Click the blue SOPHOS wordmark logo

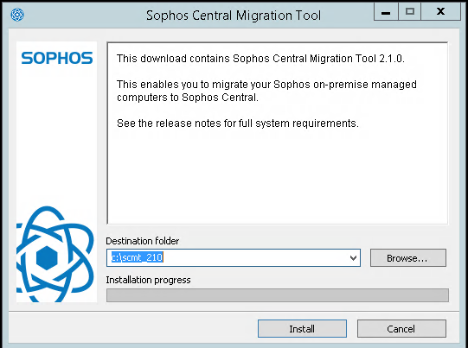tap(57, 58)
